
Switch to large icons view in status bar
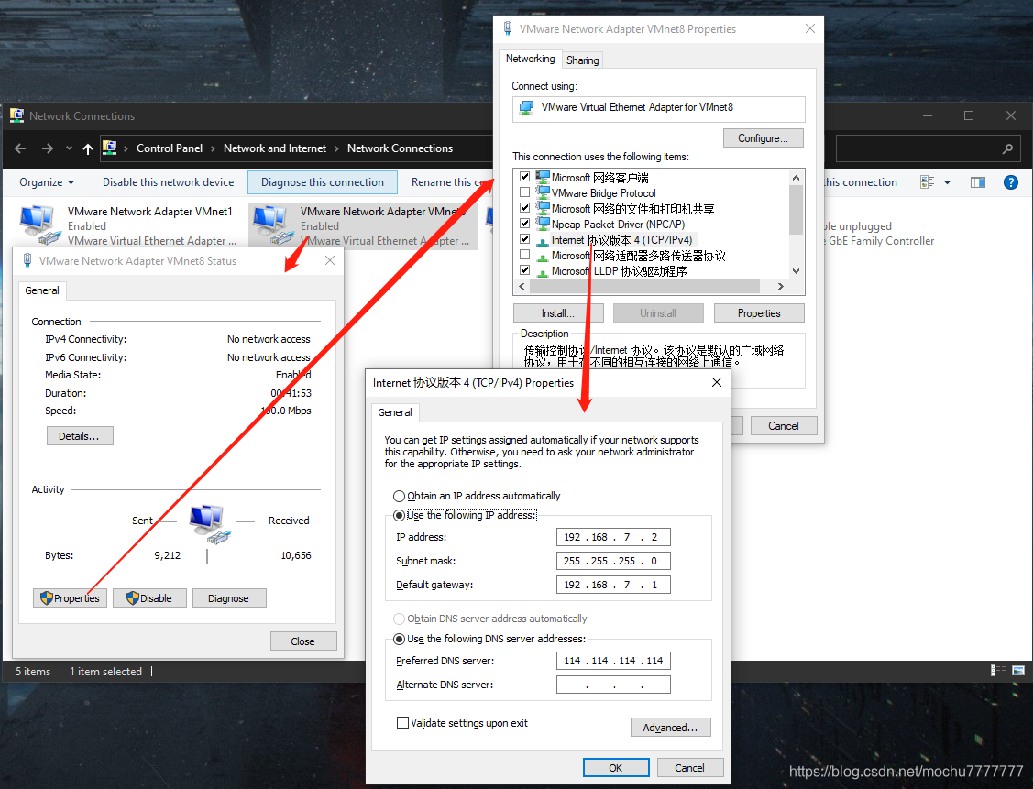tap(1018, 671)
